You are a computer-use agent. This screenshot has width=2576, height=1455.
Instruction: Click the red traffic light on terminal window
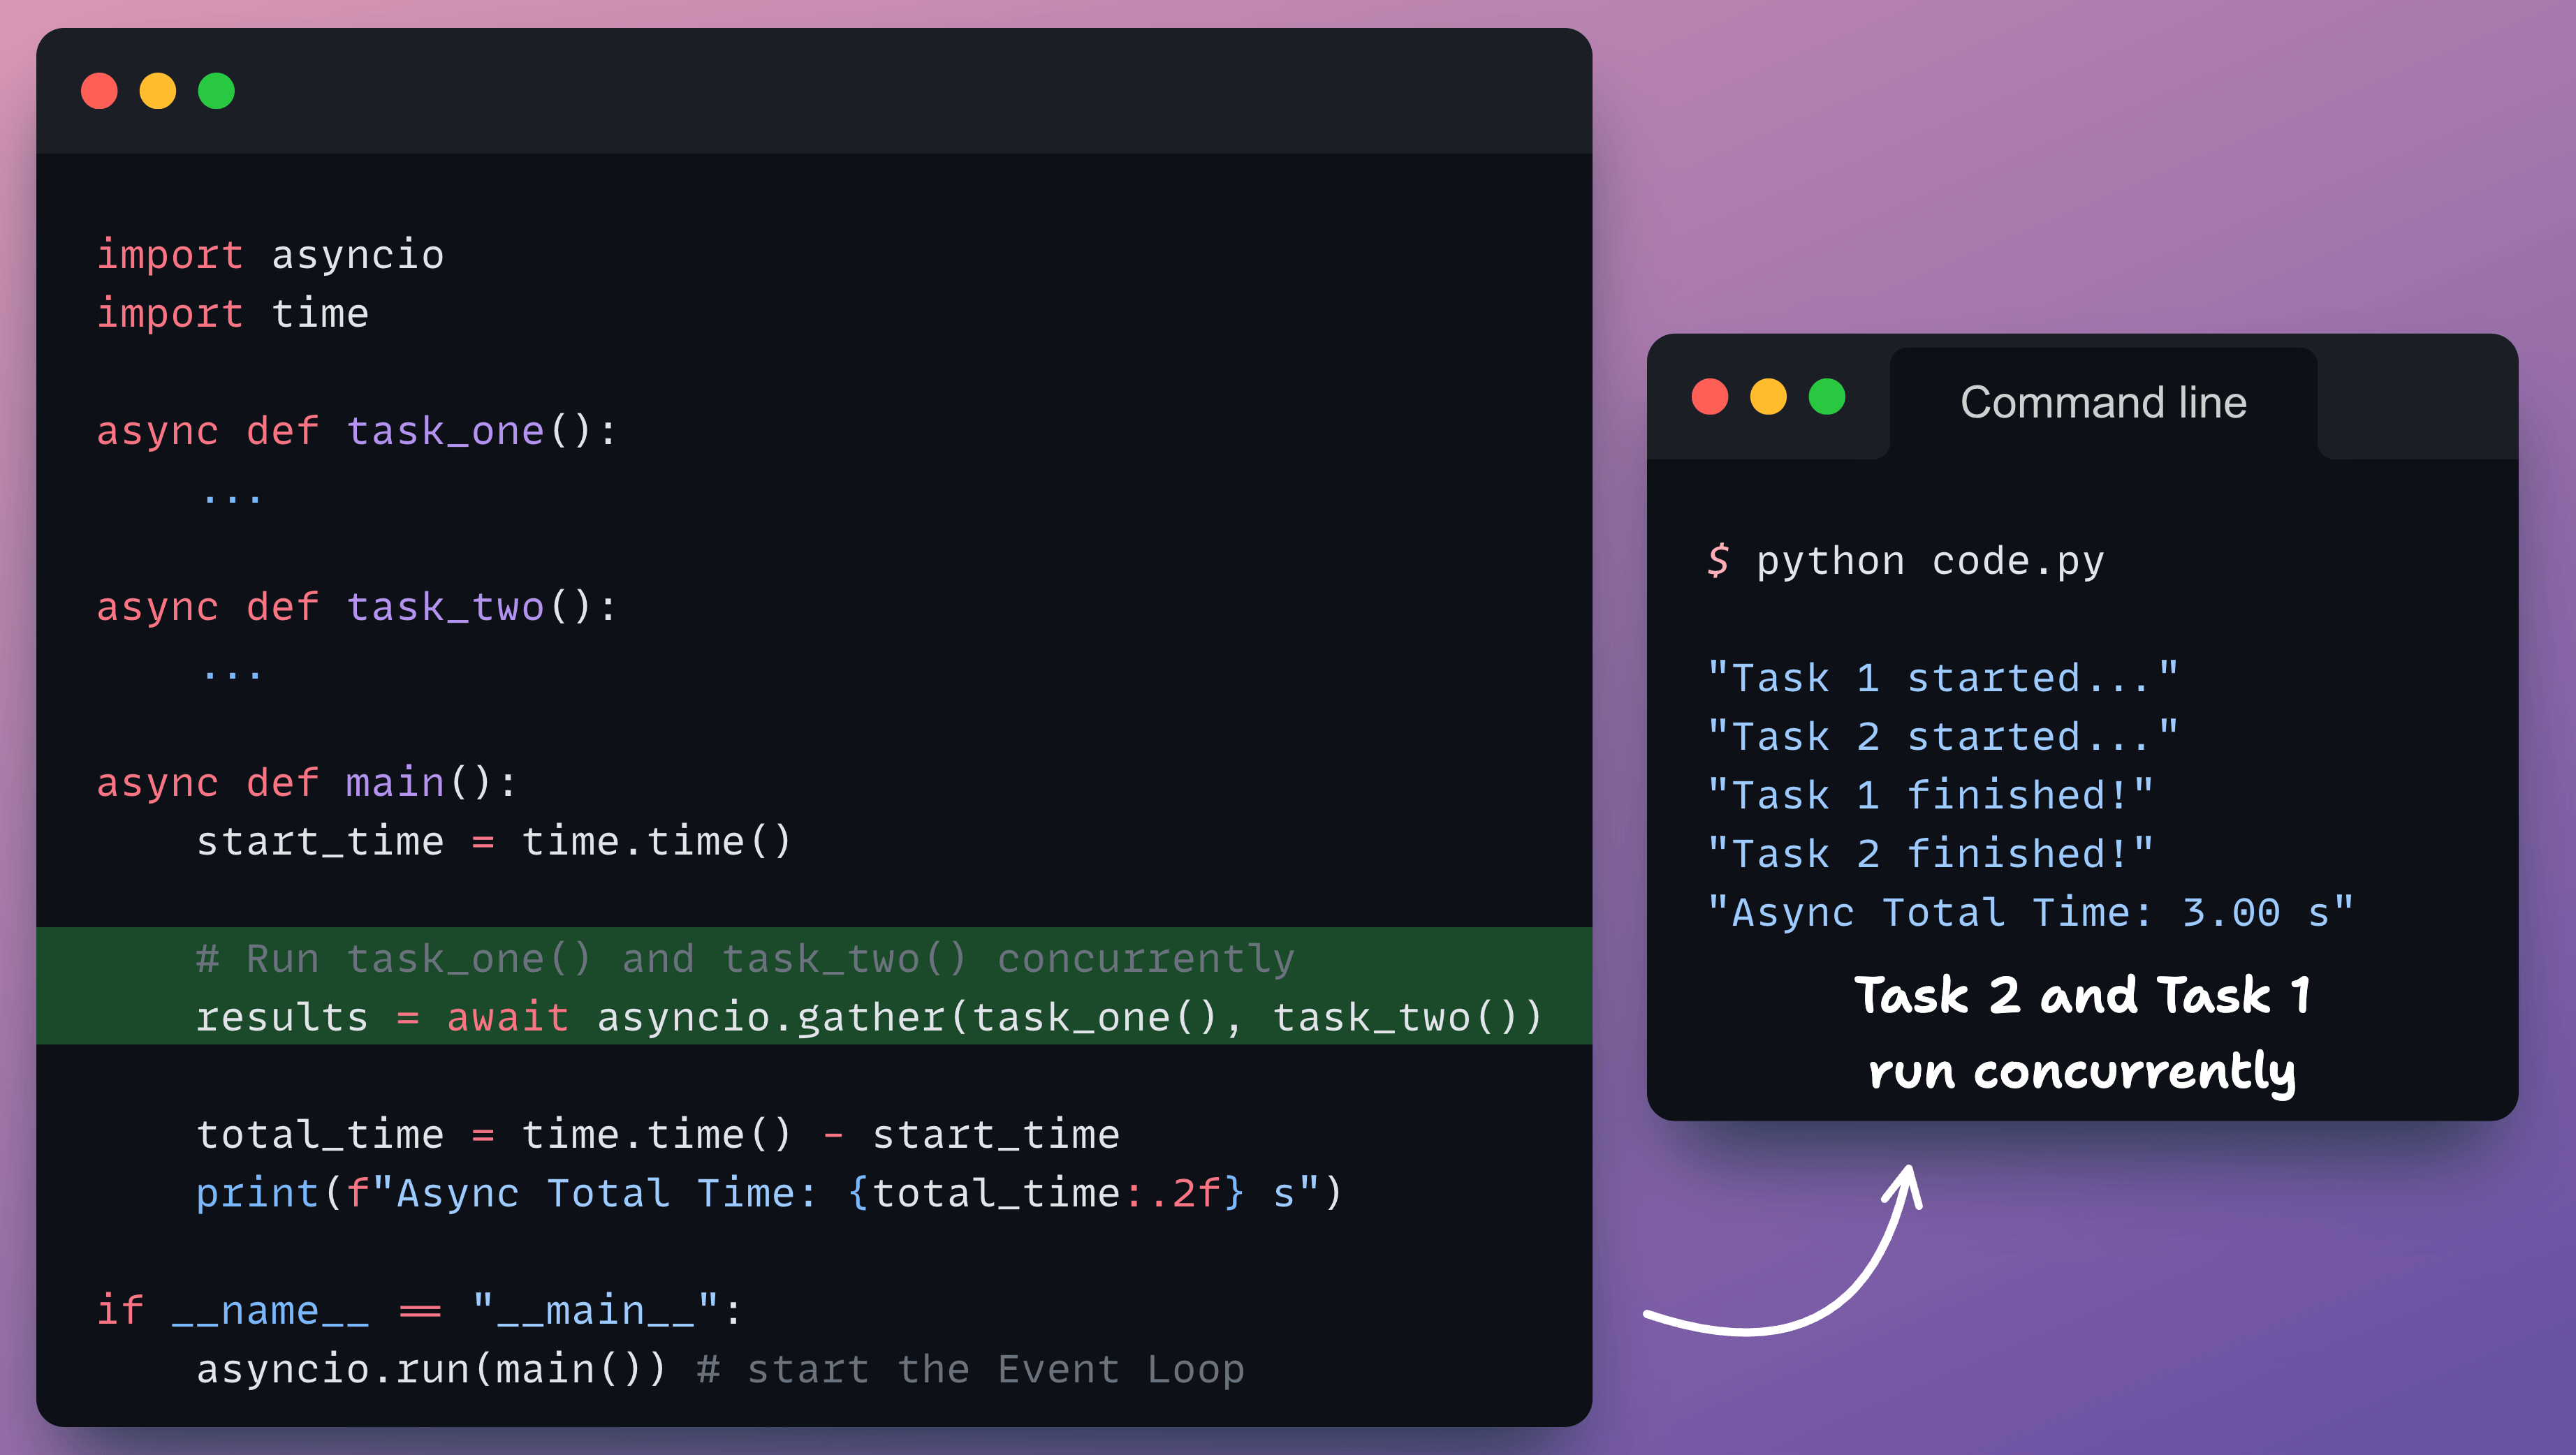(x=1710, y=397)
